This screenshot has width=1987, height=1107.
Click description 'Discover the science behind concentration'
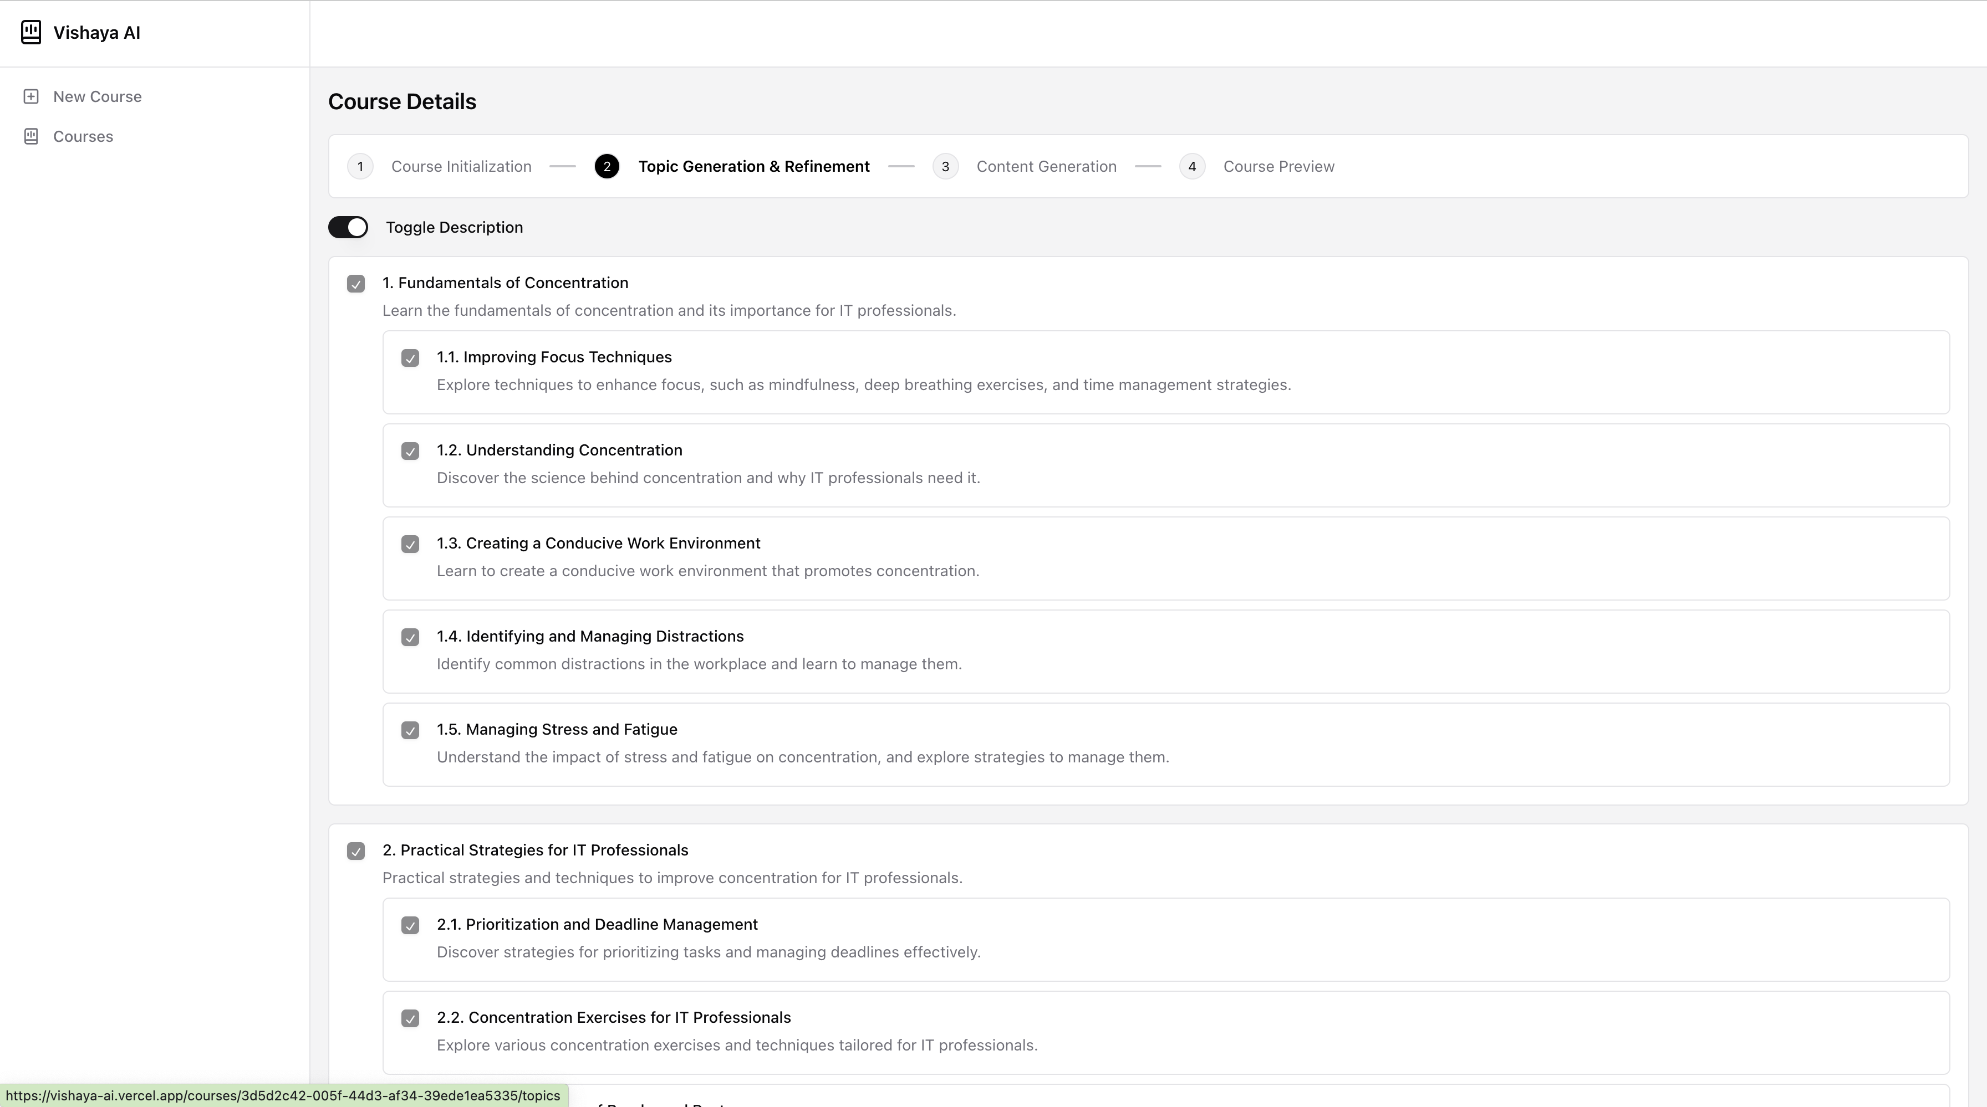[708, 478]
